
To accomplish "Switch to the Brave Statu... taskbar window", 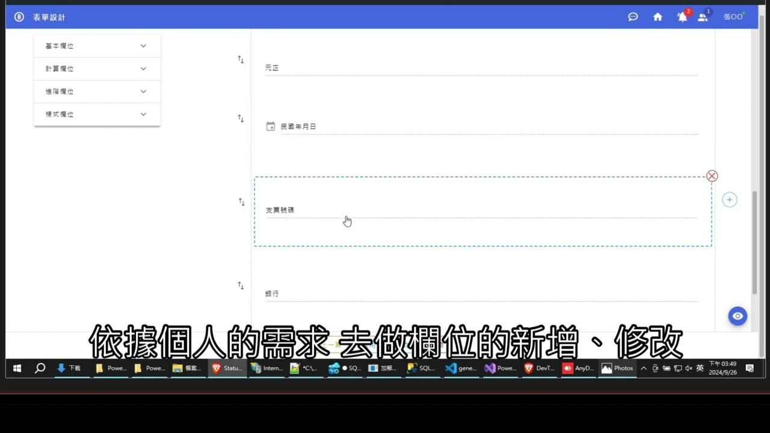I will (x=226, y=368).
